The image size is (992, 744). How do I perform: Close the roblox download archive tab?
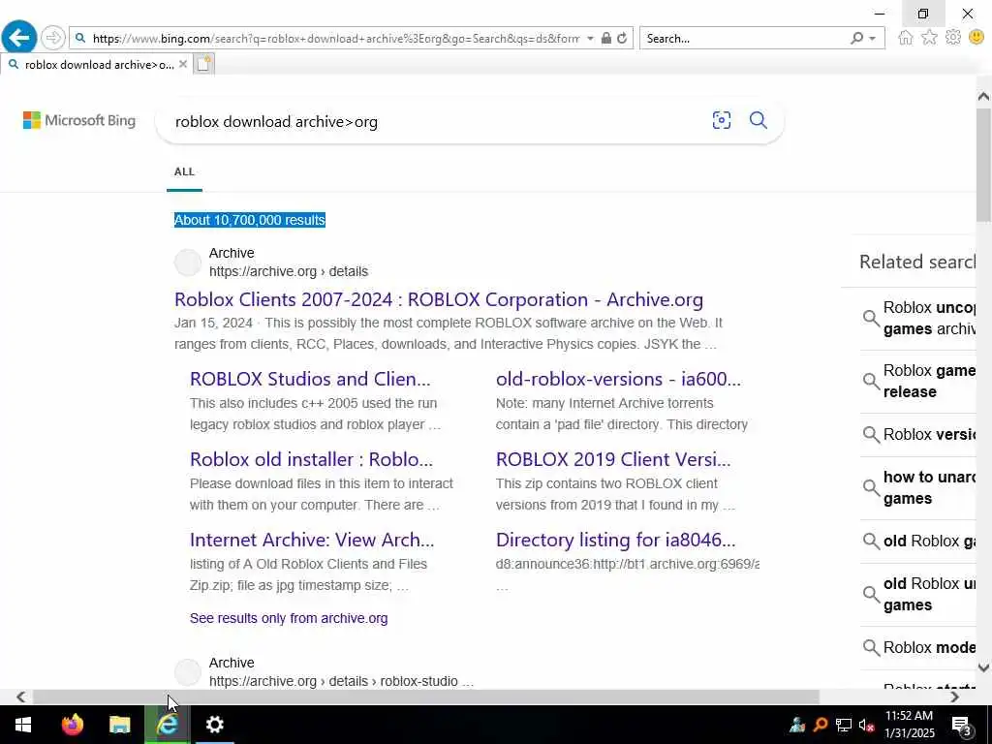tap(183, 64)
